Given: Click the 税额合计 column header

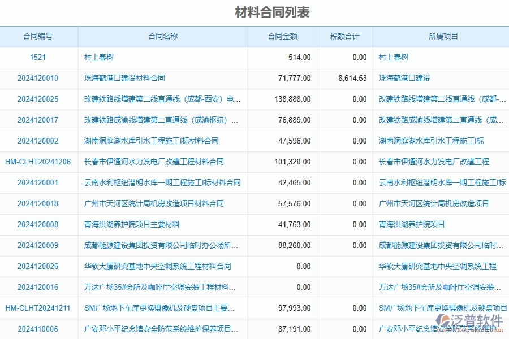Looking at the screenshot, I should 344,36.
